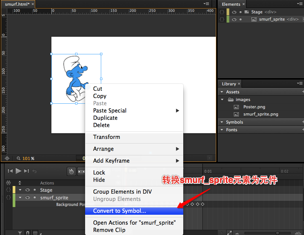This screenshot has width=304, height=235.
Task: Click the Stage document icon in the Elements panel
Action: 246,12
